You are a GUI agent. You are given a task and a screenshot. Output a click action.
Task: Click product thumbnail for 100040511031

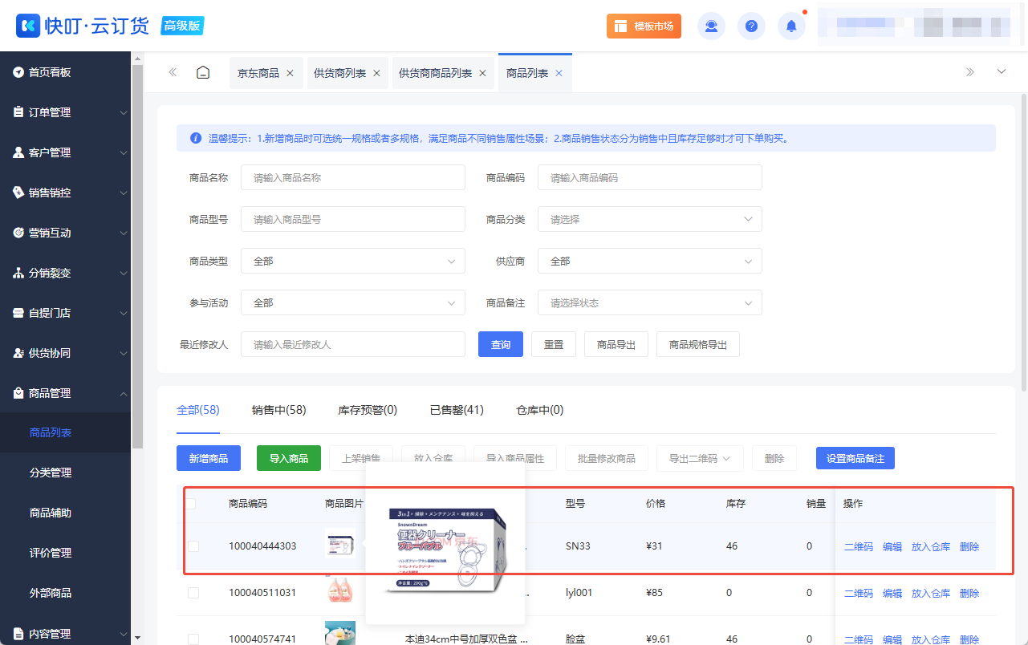pos(340,590)
